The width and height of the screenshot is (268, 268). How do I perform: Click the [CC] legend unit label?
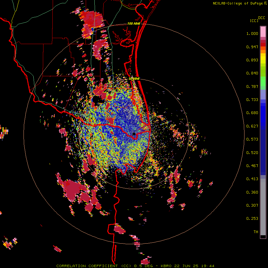coord(254,21)
